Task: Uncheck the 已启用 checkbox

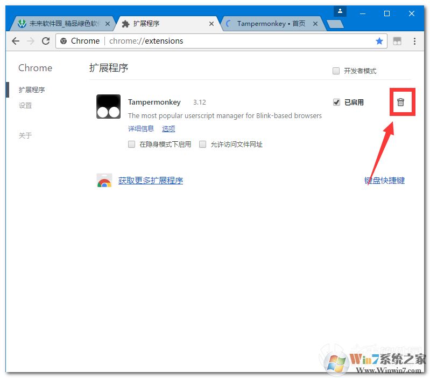Action: point(336,102)
